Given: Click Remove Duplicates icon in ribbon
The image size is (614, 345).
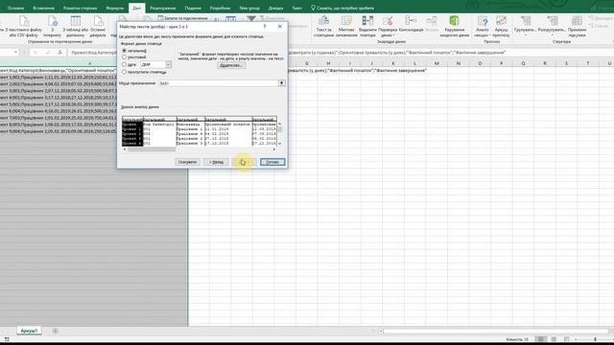Looking at the screenshot, I should click(x=367, y=26).
